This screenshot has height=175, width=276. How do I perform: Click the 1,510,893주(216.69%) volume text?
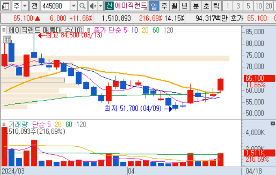click(34, 131)
